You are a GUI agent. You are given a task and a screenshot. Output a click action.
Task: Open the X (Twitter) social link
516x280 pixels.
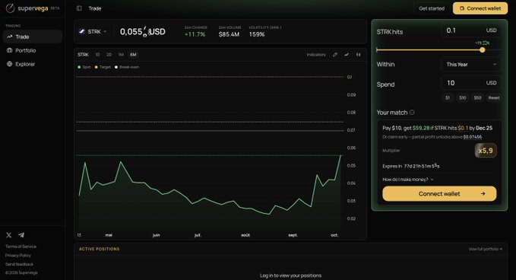(9, 235)
